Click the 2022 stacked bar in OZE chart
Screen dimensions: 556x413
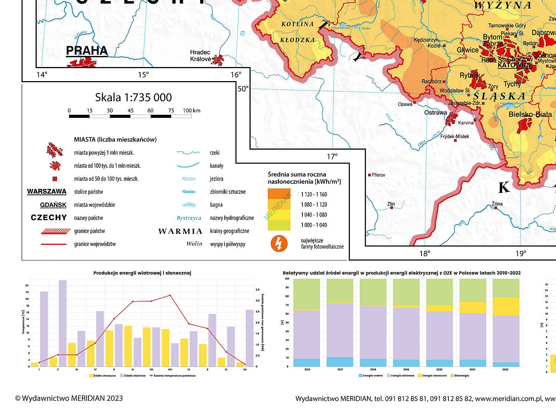[506, 322]
